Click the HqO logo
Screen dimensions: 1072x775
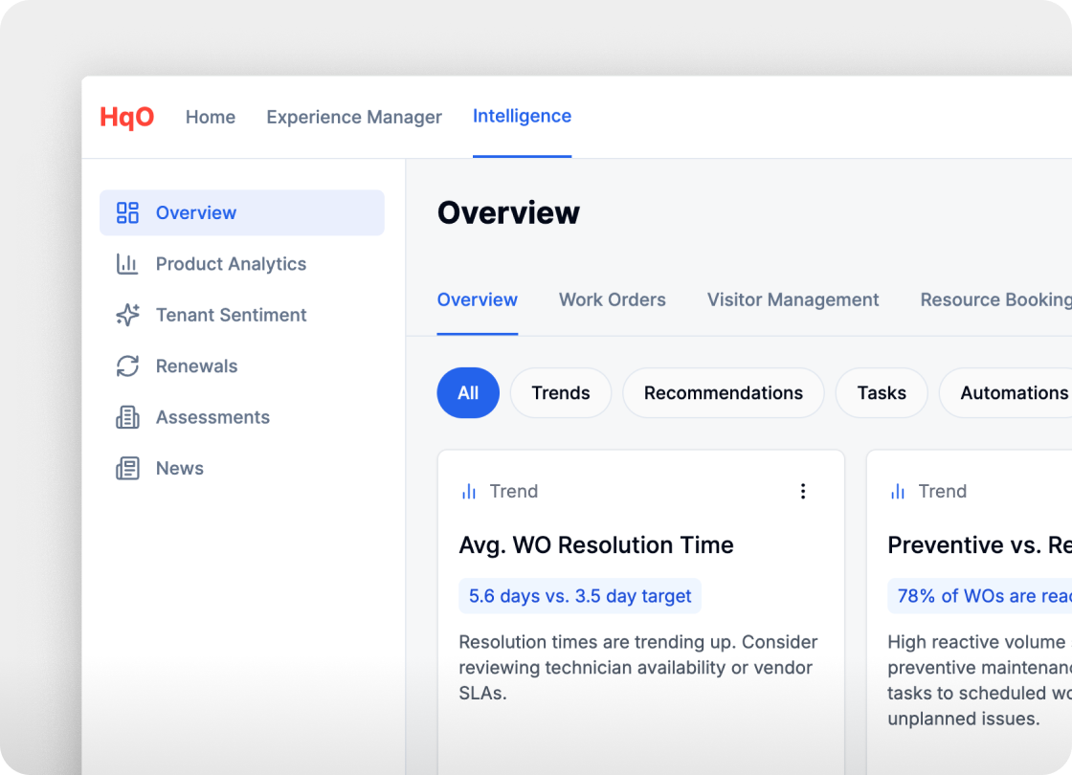(x=126, y=118)
